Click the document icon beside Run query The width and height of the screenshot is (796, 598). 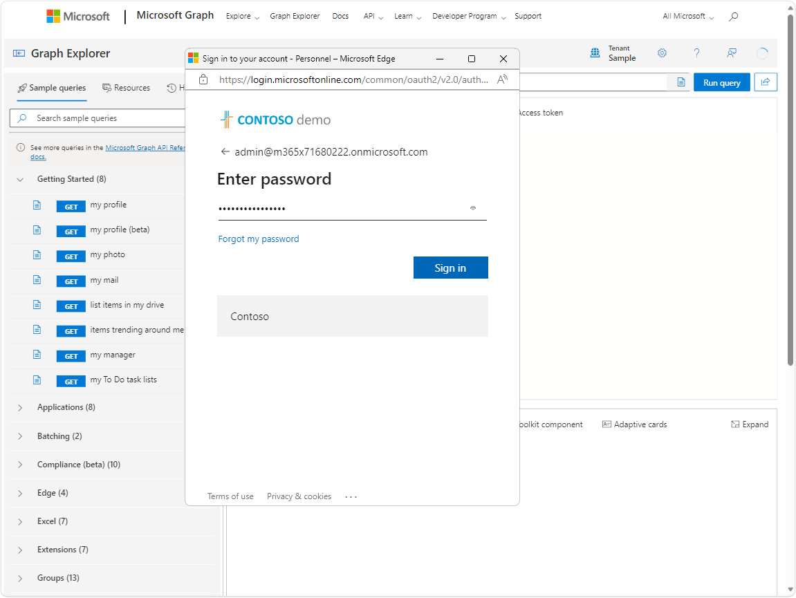pyautogui.click(x=681, y=82)
